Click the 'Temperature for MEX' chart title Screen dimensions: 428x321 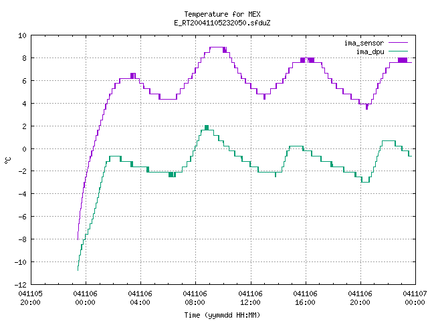coord(222,14)
